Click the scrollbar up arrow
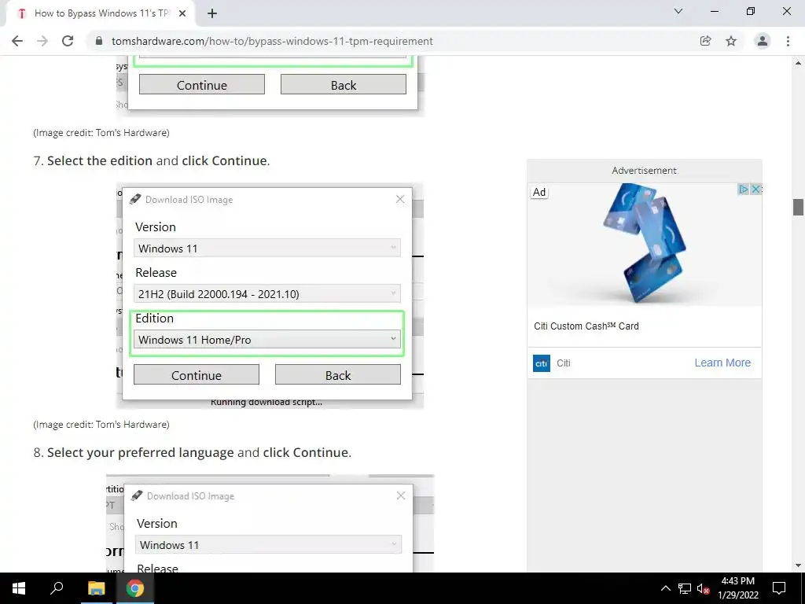Image resolution: width=805 pixels, height=604 pixels. 798,63
